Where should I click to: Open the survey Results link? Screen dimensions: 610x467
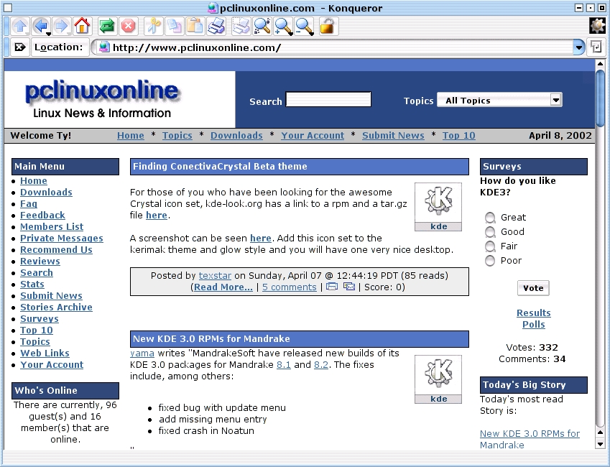tap(534, 313)
